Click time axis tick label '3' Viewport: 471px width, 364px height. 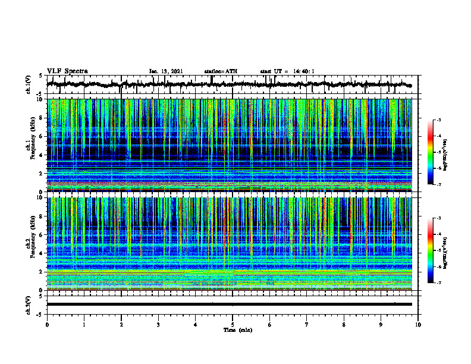tap(158, 325)
